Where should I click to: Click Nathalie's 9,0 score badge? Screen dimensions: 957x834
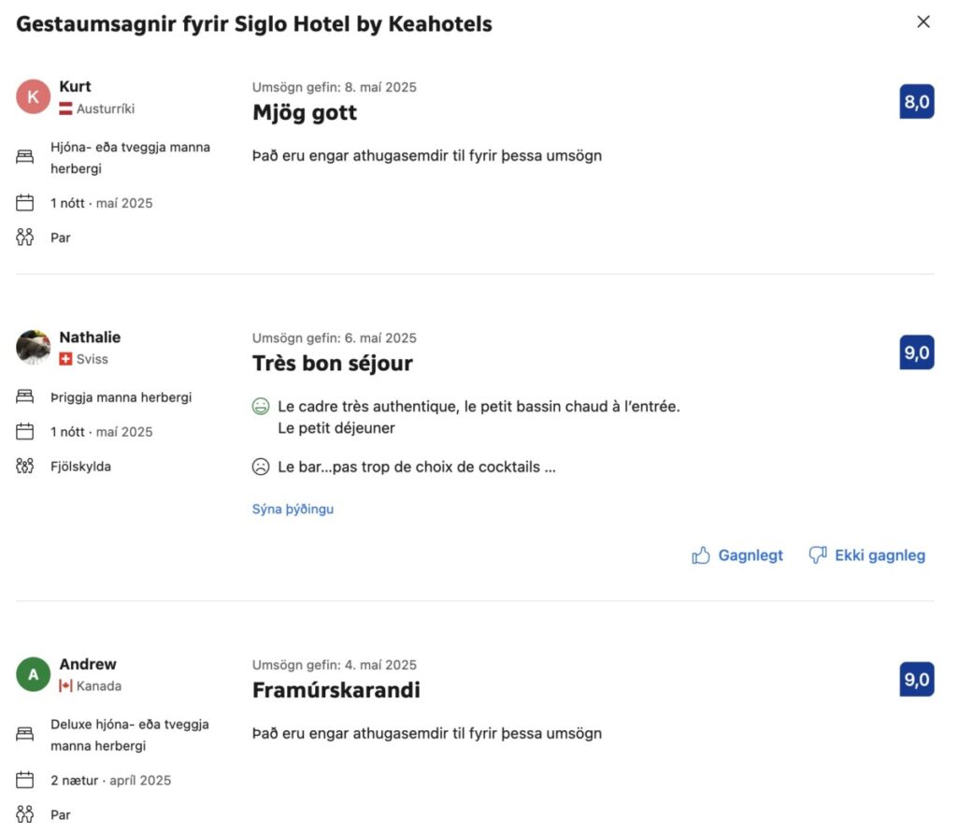point(917,352)
